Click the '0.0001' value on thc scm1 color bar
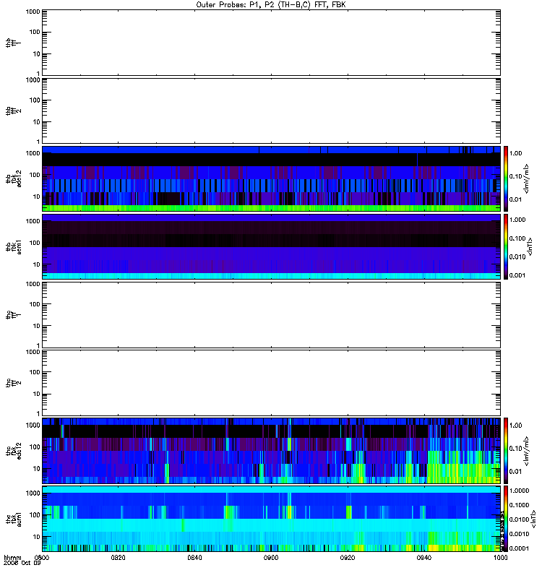Image resolution: width=542 pixels, height=578 pixels. pos(519,548)
